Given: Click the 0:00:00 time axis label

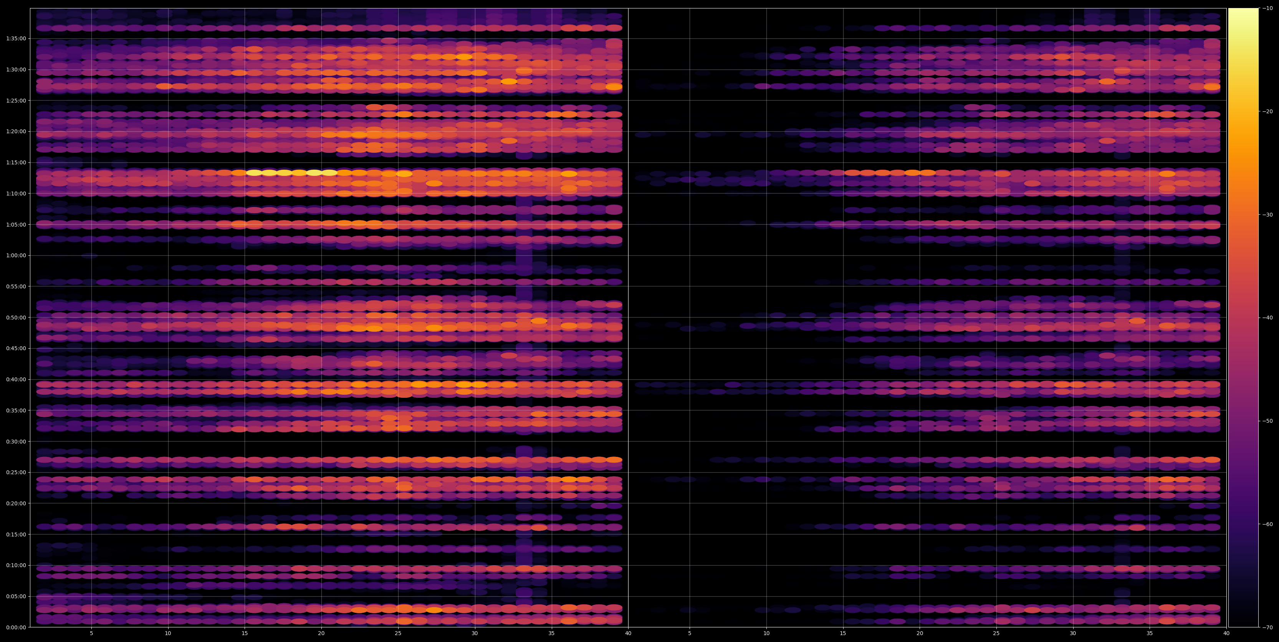Looking at the screenshot, I should pos(16,627).
